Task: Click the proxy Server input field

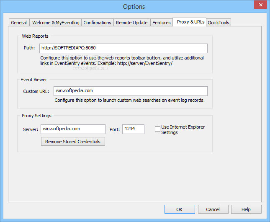Action: [73, 129]
